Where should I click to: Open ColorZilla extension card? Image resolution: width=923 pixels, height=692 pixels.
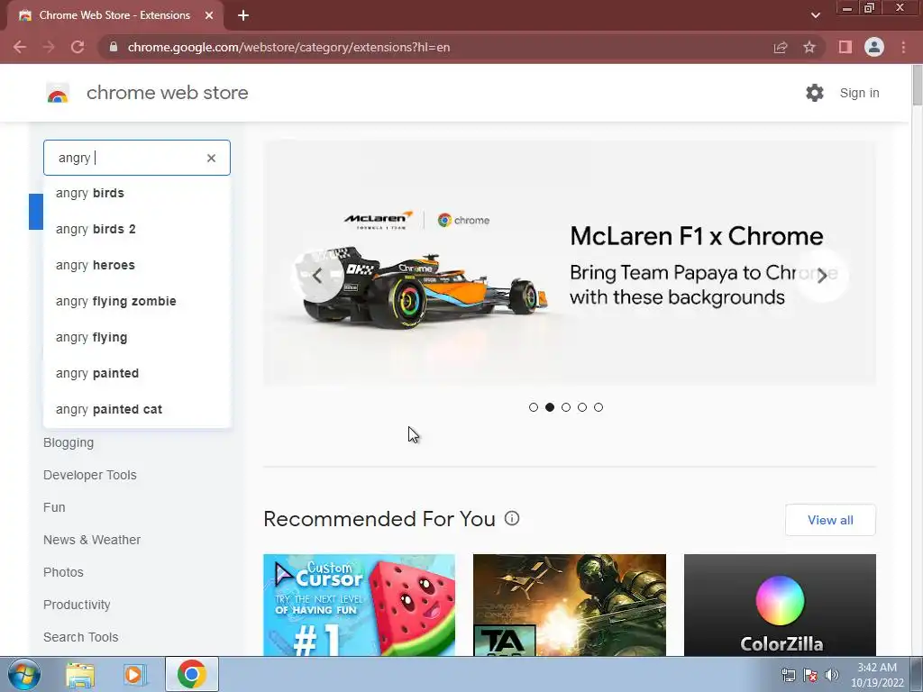[780, 605]
